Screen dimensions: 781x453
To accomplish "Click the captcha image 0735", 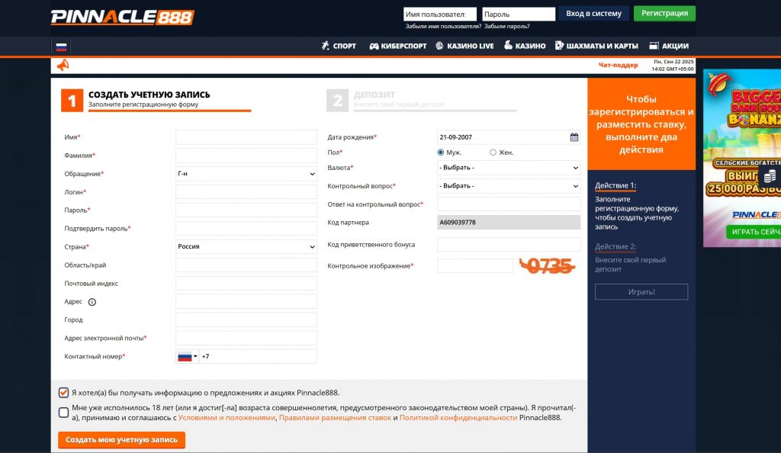I will point(546,265).
